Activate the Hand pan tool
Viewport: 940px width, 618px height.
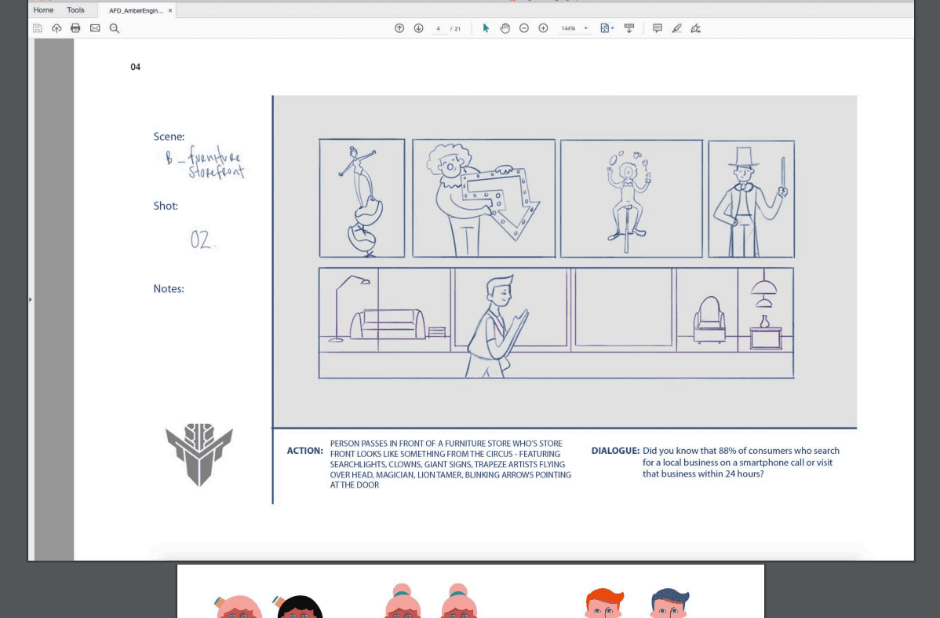click(x=505, y=28)
